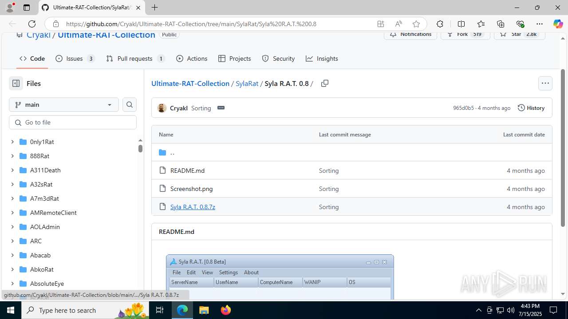
Task: Toggle Split screen icon
Action: (x=461, y=24)
